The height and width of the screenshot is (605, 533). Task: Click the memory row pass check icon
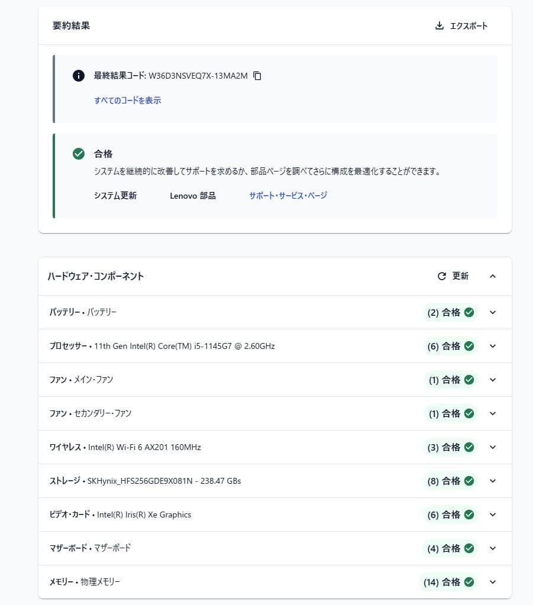pos(469,582)
